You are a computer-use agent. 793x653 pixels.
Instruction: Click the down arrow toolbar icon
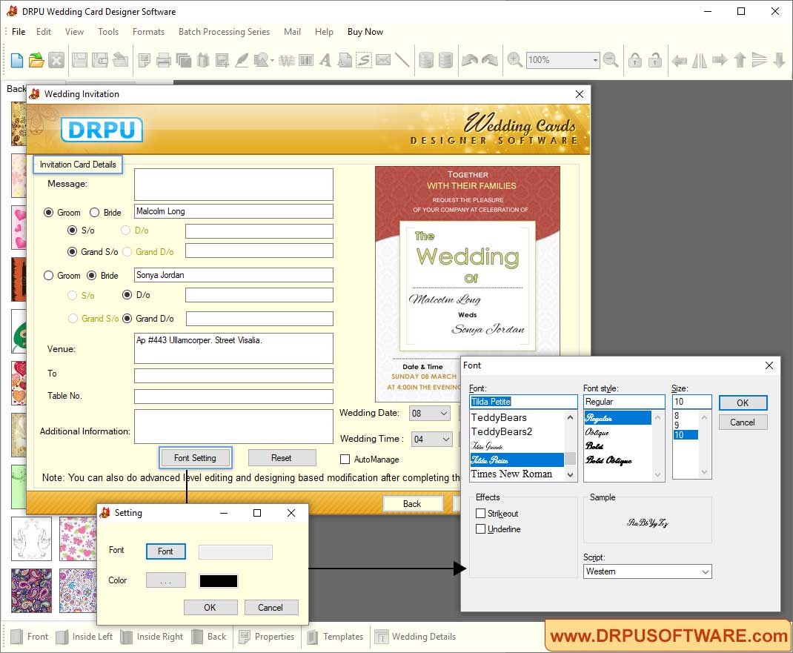click(780, 60)
